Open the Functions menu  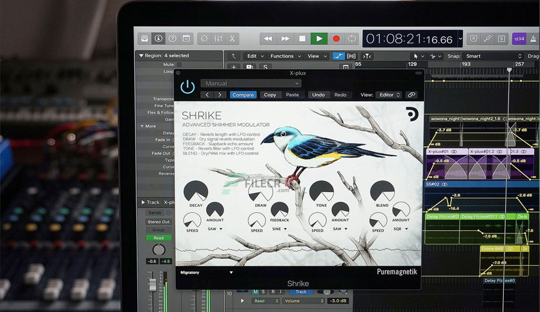coord(286,56)
